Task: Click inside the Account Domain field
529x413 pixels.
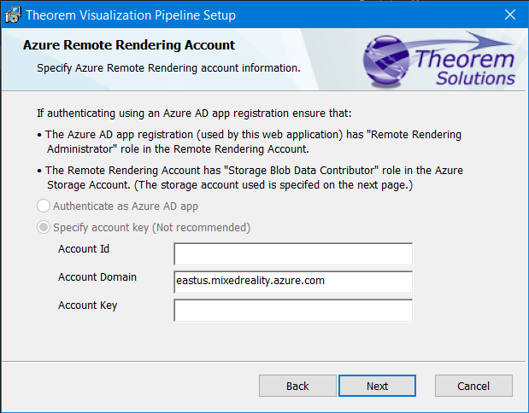Action: (x=292, y=282)
